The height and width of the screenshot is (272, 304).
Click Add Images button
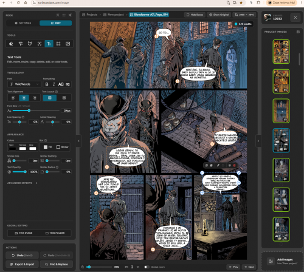pyautogui.click(x=283, y=261)
